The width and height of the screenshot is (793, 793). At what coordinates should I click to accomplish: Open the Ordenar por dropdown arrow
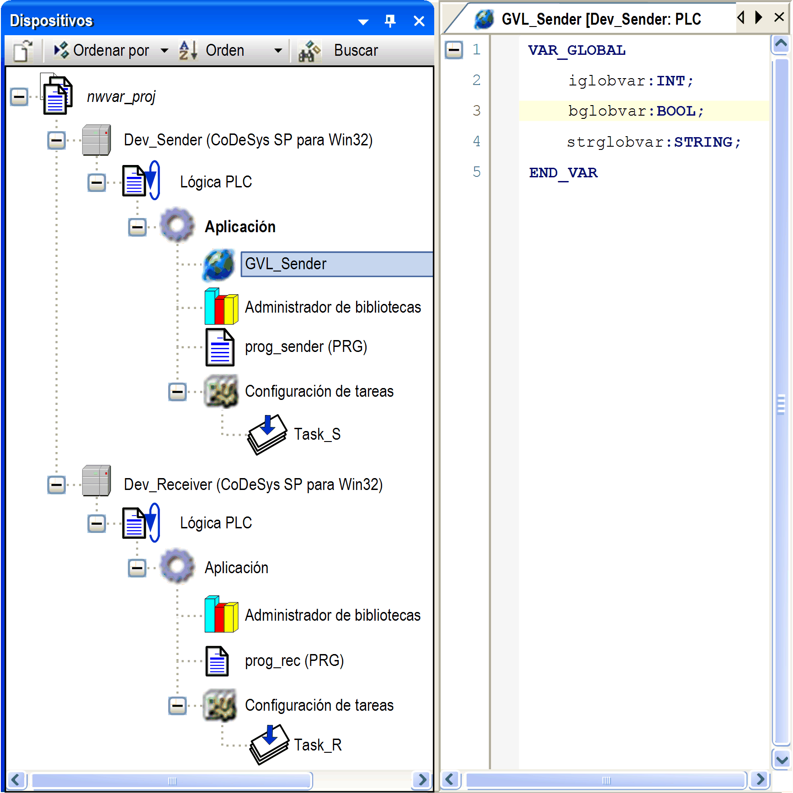coord(165,51)
